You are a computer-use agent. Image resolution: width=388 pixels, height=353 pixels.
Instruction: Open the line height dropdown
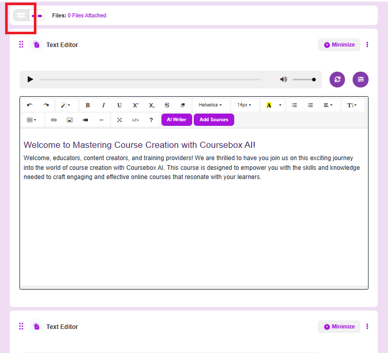352,105
